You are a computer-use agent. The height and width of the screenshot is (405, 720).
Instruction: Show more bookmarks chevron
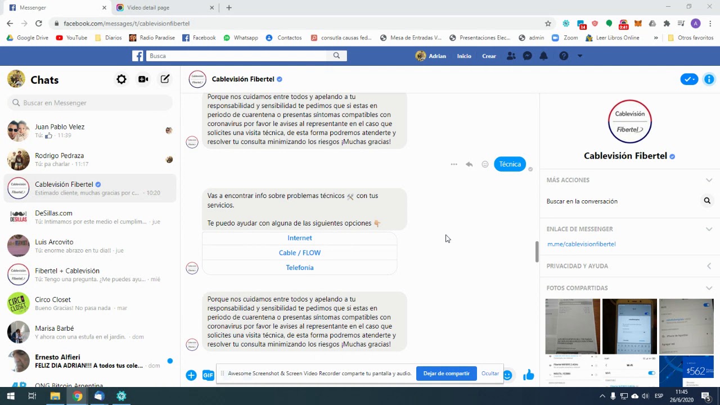[x=655, y=38]
